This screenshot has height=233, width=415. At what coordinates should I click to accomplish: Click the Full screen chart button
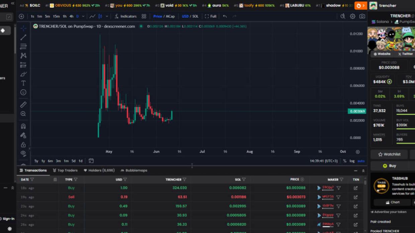211,16
